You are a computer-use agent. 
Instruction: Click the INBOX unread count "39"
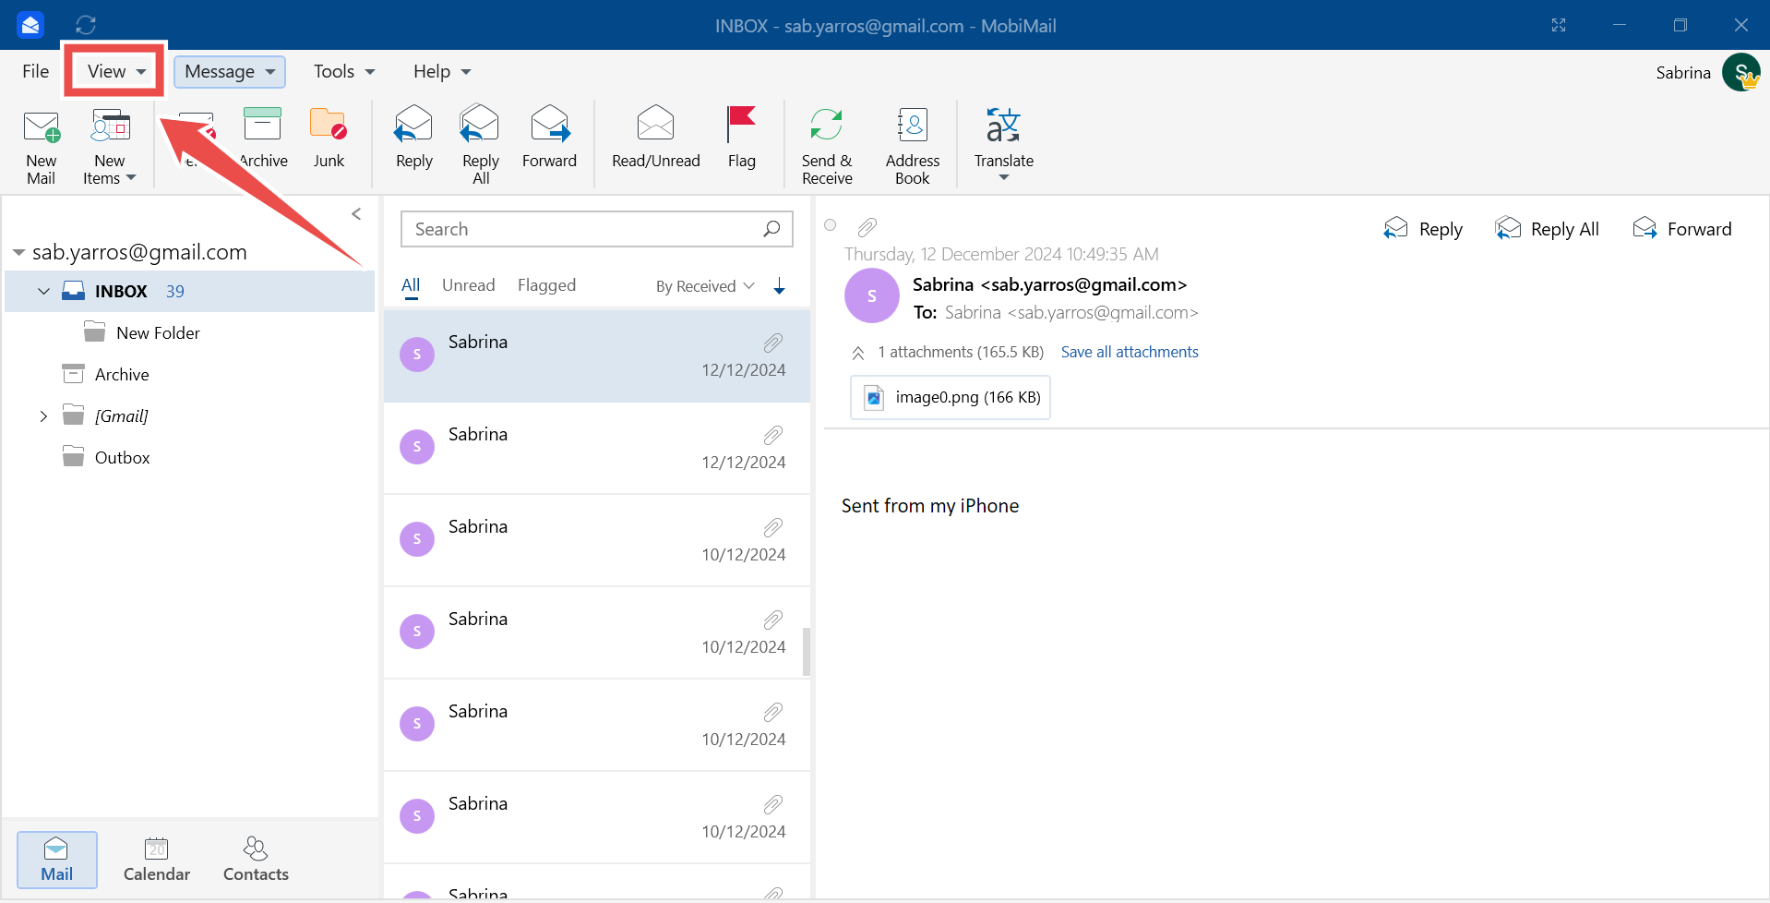[175, 291]
